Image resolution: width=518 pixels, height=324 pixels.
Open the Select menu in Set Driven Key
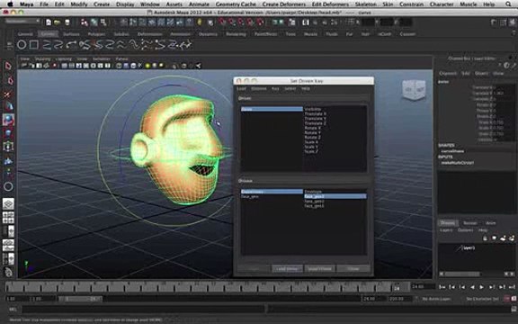pos(290,88)
